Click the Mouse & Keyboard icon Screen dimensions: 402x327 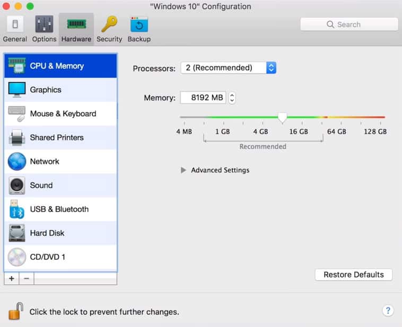tap(16, 114)
